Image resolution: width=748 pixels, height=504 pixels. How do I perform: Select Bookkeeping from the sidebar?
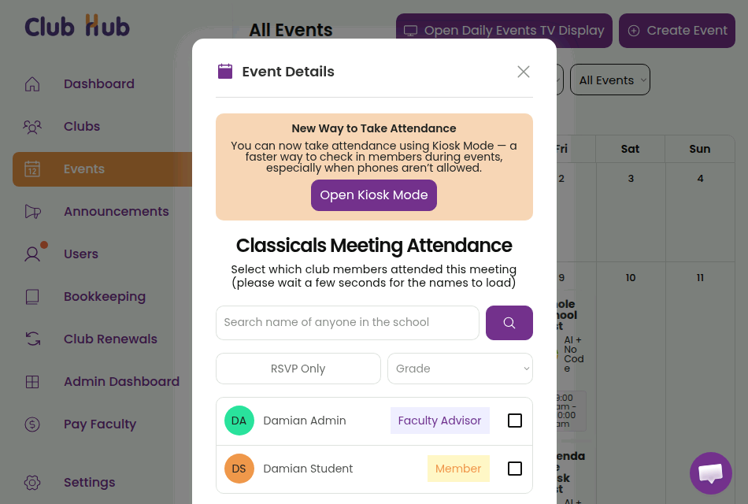tap(32, 296)
